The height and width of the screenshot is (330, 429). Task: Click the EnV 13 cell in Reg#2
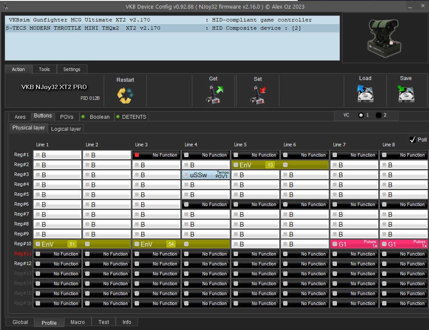[280, 165]
